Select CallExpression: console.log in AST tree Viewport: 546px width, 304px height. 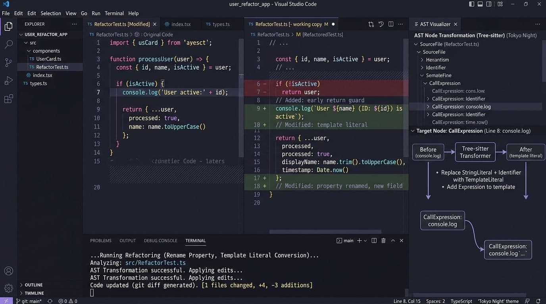click(461, 106)
